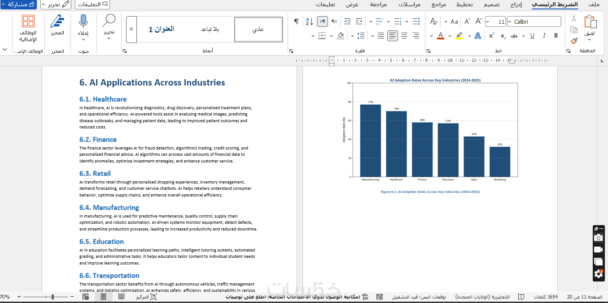Click the التعليقات (Comments) button
The width and height of the screenshot is (608, 303).
92,4
